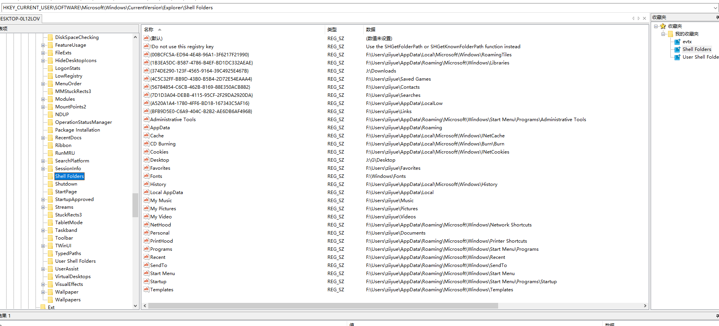Screen dimensions: 719x326
Task: Expand the StartupApproved key
Action: tap(43, 199)
